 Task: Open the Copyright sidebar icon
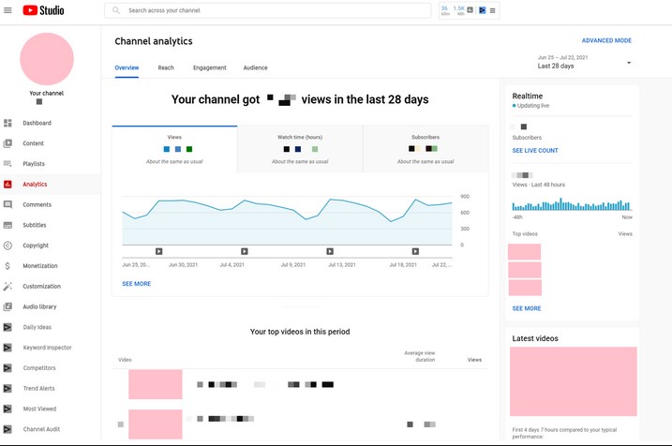[x=7, y=245]
